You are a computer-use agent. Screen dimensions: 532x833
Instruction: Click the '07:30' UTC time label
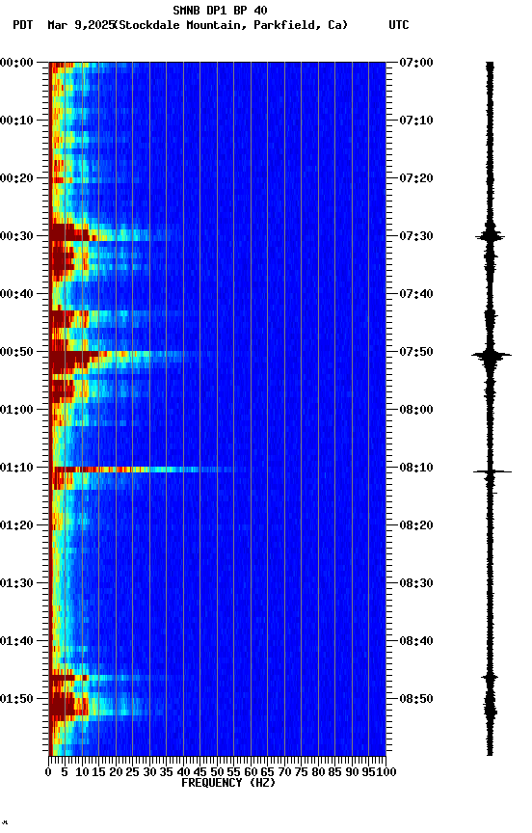tap(415, 236)
